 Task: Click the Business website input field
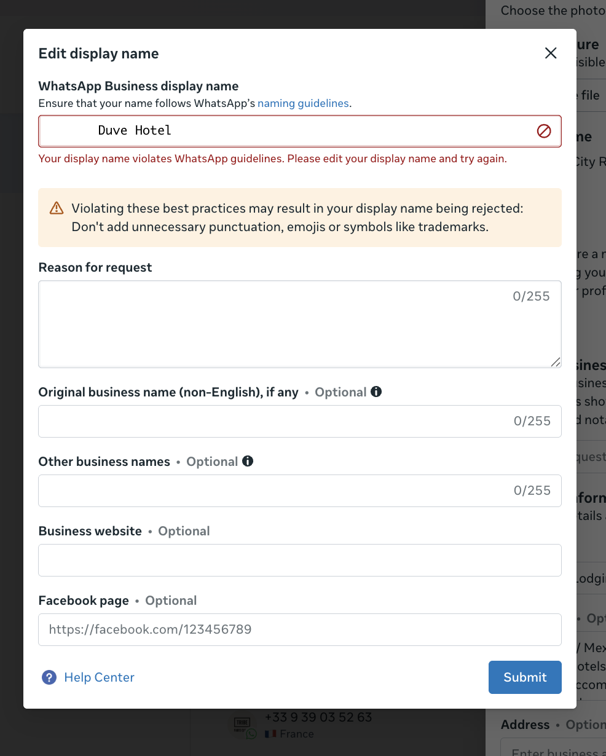pos(300,560)
